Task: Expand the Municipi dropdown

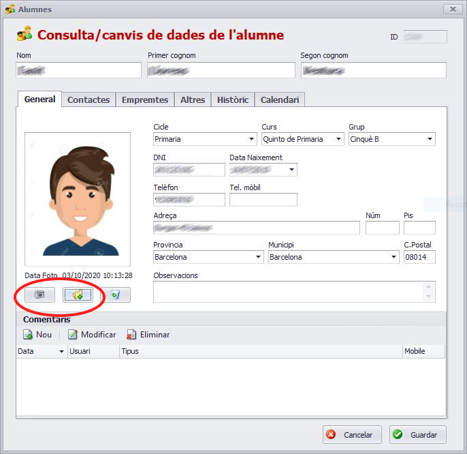Action: (x=393, y=257)
